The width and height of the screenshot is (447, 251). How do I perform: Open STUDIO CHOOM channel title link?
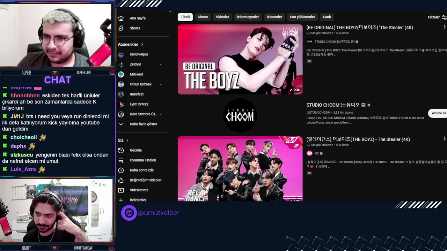coord(336,105)
